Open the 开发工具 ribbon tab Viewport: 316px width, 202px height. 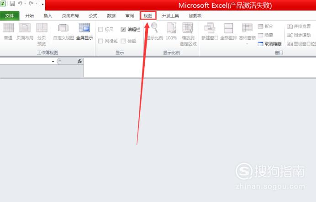pyautogui.click(x=170, y=16)
